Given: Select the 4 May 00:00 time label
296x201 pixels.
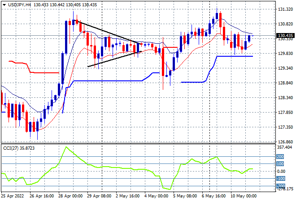Looking at the screenshot, I should tap(157, 196).
